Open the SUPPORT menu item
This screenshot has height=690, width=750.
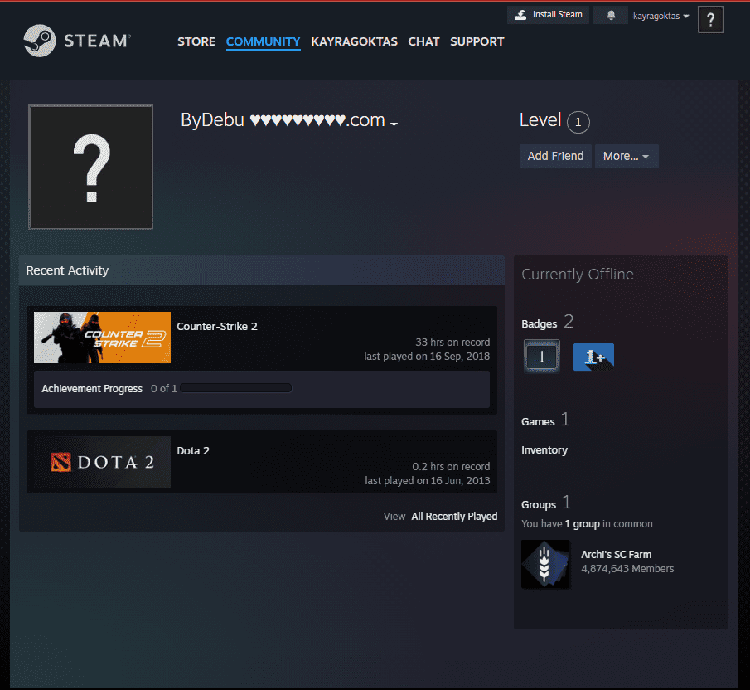[x=477, y=41]
